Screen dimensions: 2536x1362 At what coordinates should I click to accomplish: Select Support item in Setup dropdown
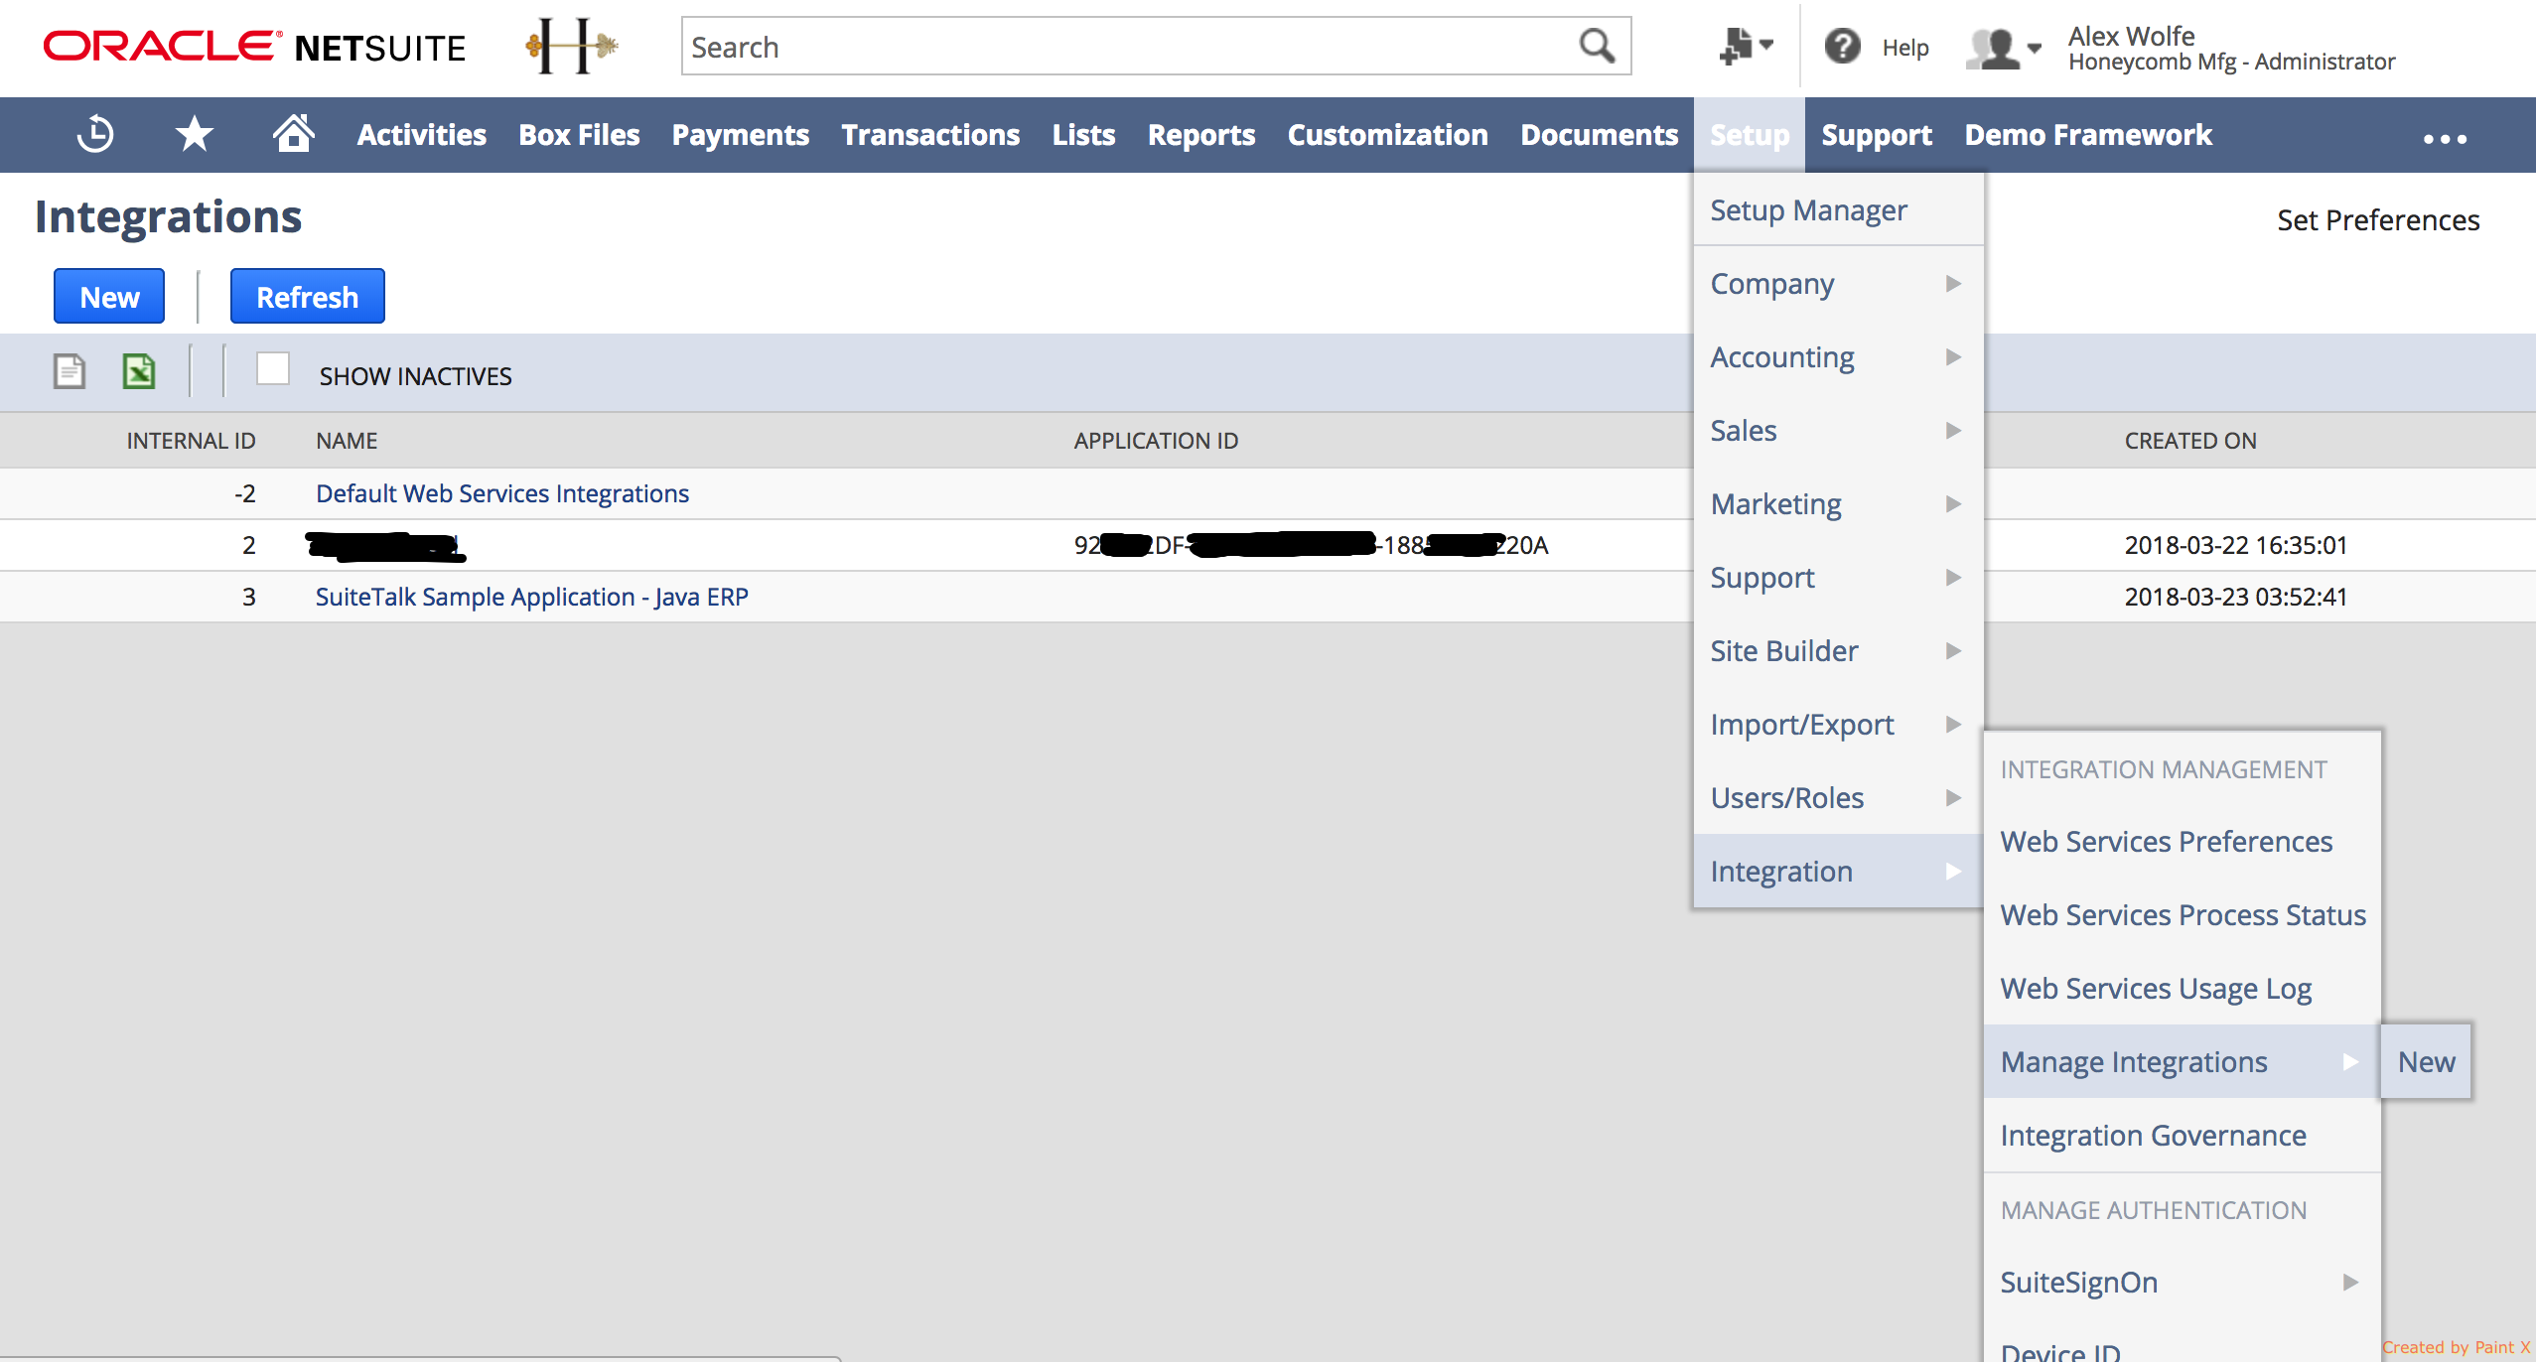[1838, 578]
